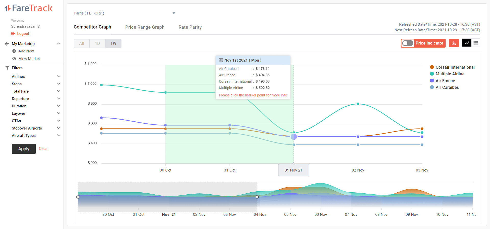Toggle Corsair International legend series
Viewport: 490px width, 229px height.
(452, 67)
